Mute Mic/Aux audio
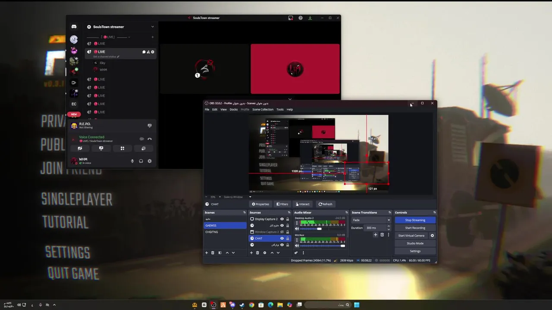Screen dimensions: 552x310 (x=297, y=246)
